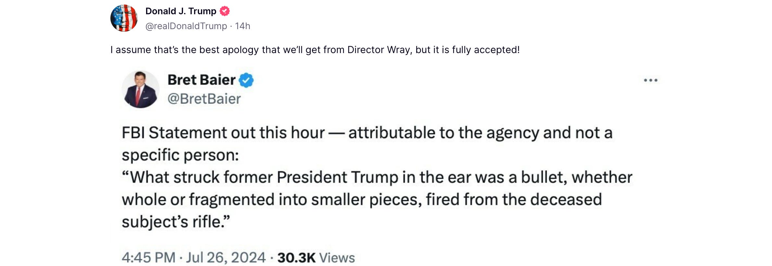Click the 30.3K view count number
The image size is (772, 266).
coord(296,258)
